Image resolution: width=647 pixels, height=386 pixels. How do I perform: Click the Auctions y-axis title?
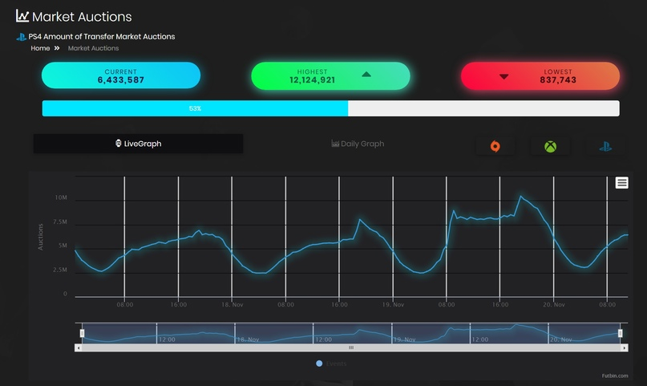coord(40,237)
